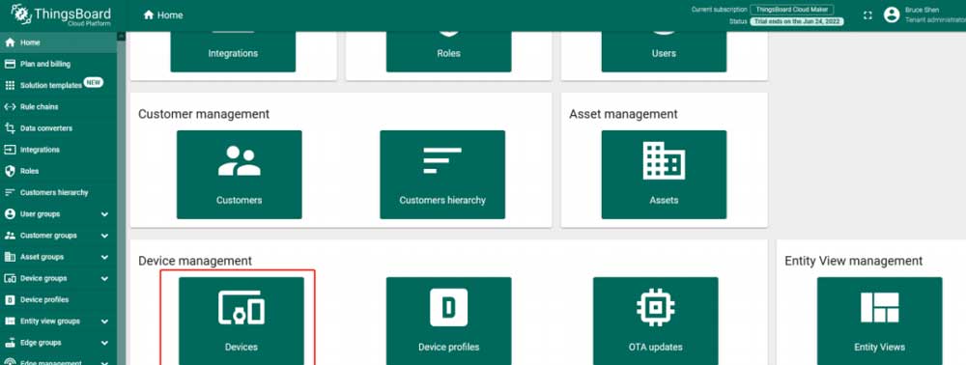
Task: Click the Home icon in the sidebar
Action: pos(10,42)
